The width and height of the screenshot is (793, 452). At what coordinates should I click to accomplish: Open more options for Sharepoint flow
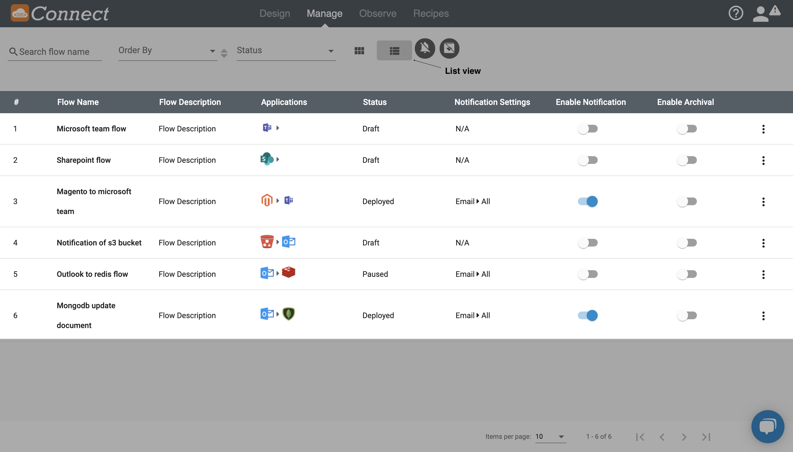point(763,161)
